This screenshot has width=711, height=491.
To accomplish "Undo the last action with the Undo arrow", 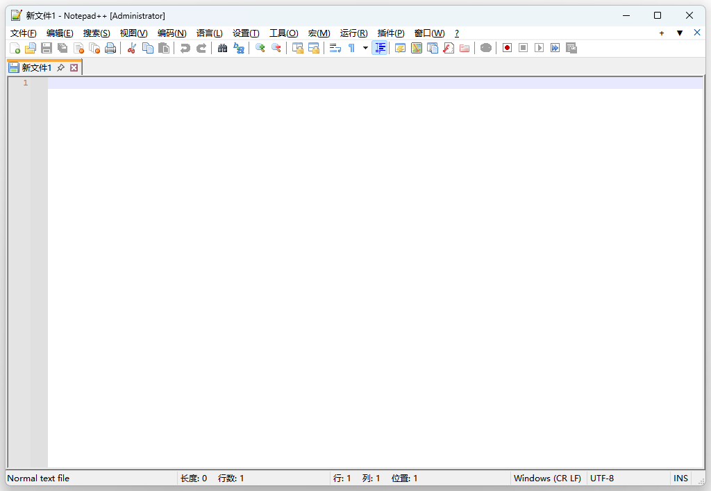I will 185,48.
